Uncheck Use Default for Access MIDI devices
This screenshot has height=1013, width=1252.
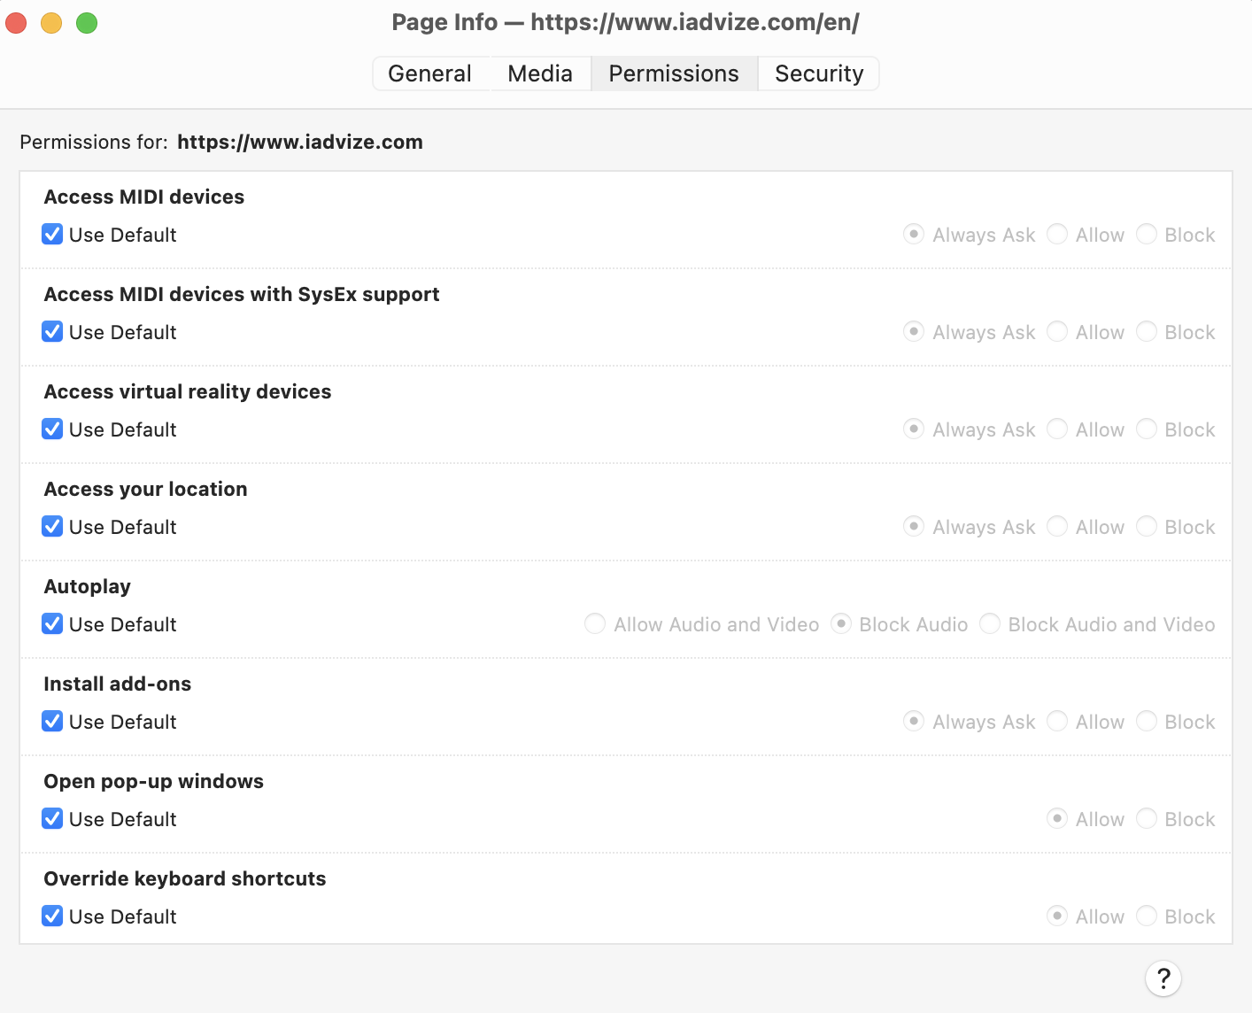[52, 234]
